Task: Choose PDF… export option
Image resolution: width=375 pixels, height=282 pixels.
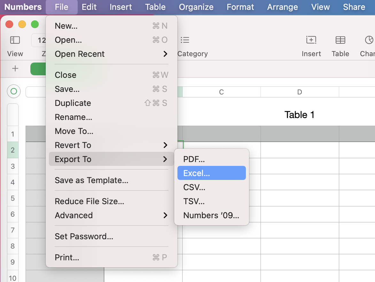Action: pos(211,159)
